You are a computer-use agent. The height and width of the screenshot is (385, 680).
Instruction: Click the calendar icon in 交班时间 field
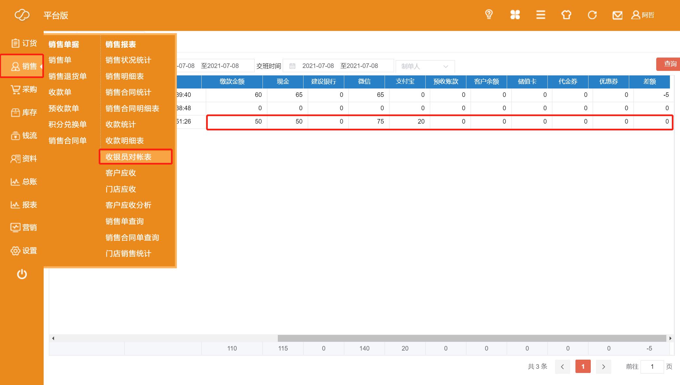coord(292,66)
